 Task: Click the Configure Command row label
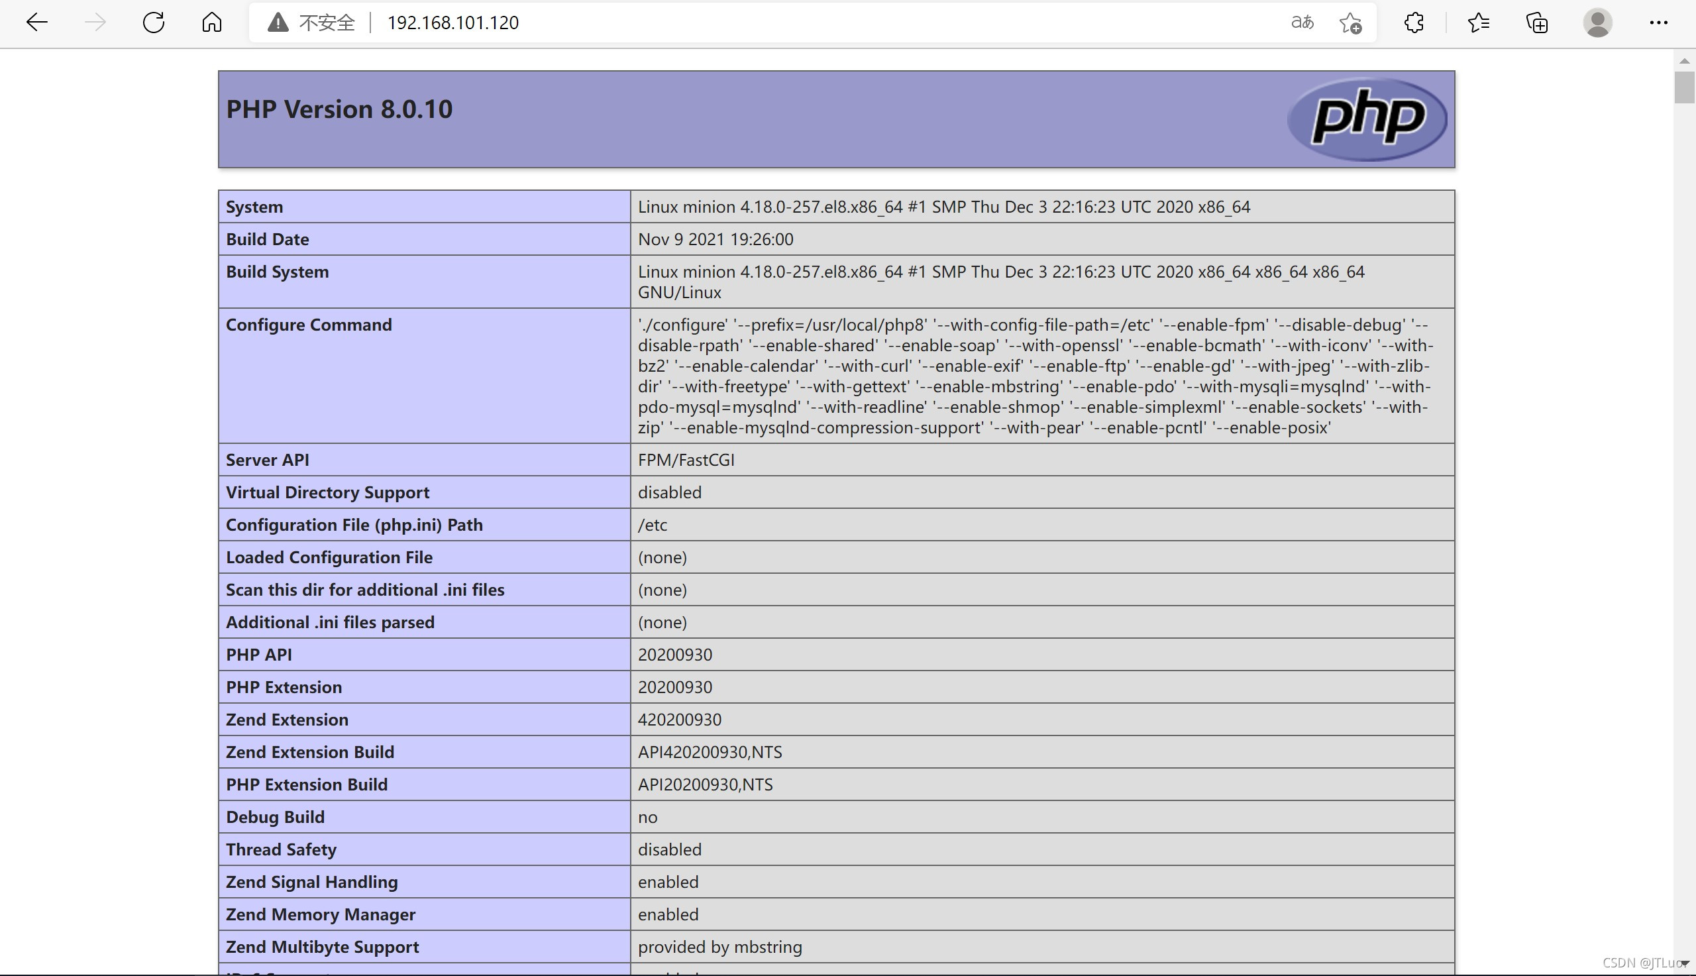coord(308,325)
